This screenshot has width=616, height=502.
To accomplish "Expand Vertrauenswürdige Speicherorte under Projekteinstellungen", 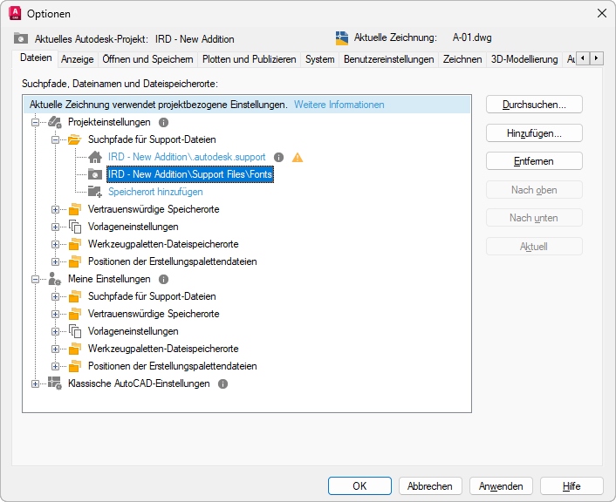I will click(55, 209).
